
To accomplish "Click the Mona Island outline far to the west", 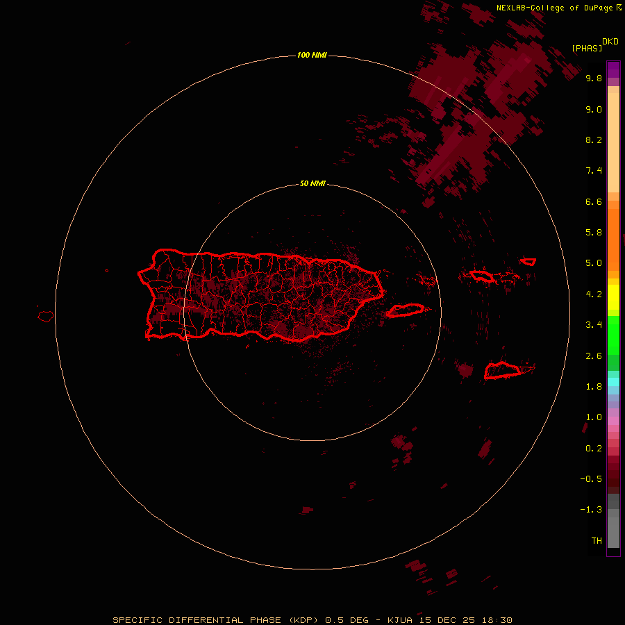I will tap(46, 317).
